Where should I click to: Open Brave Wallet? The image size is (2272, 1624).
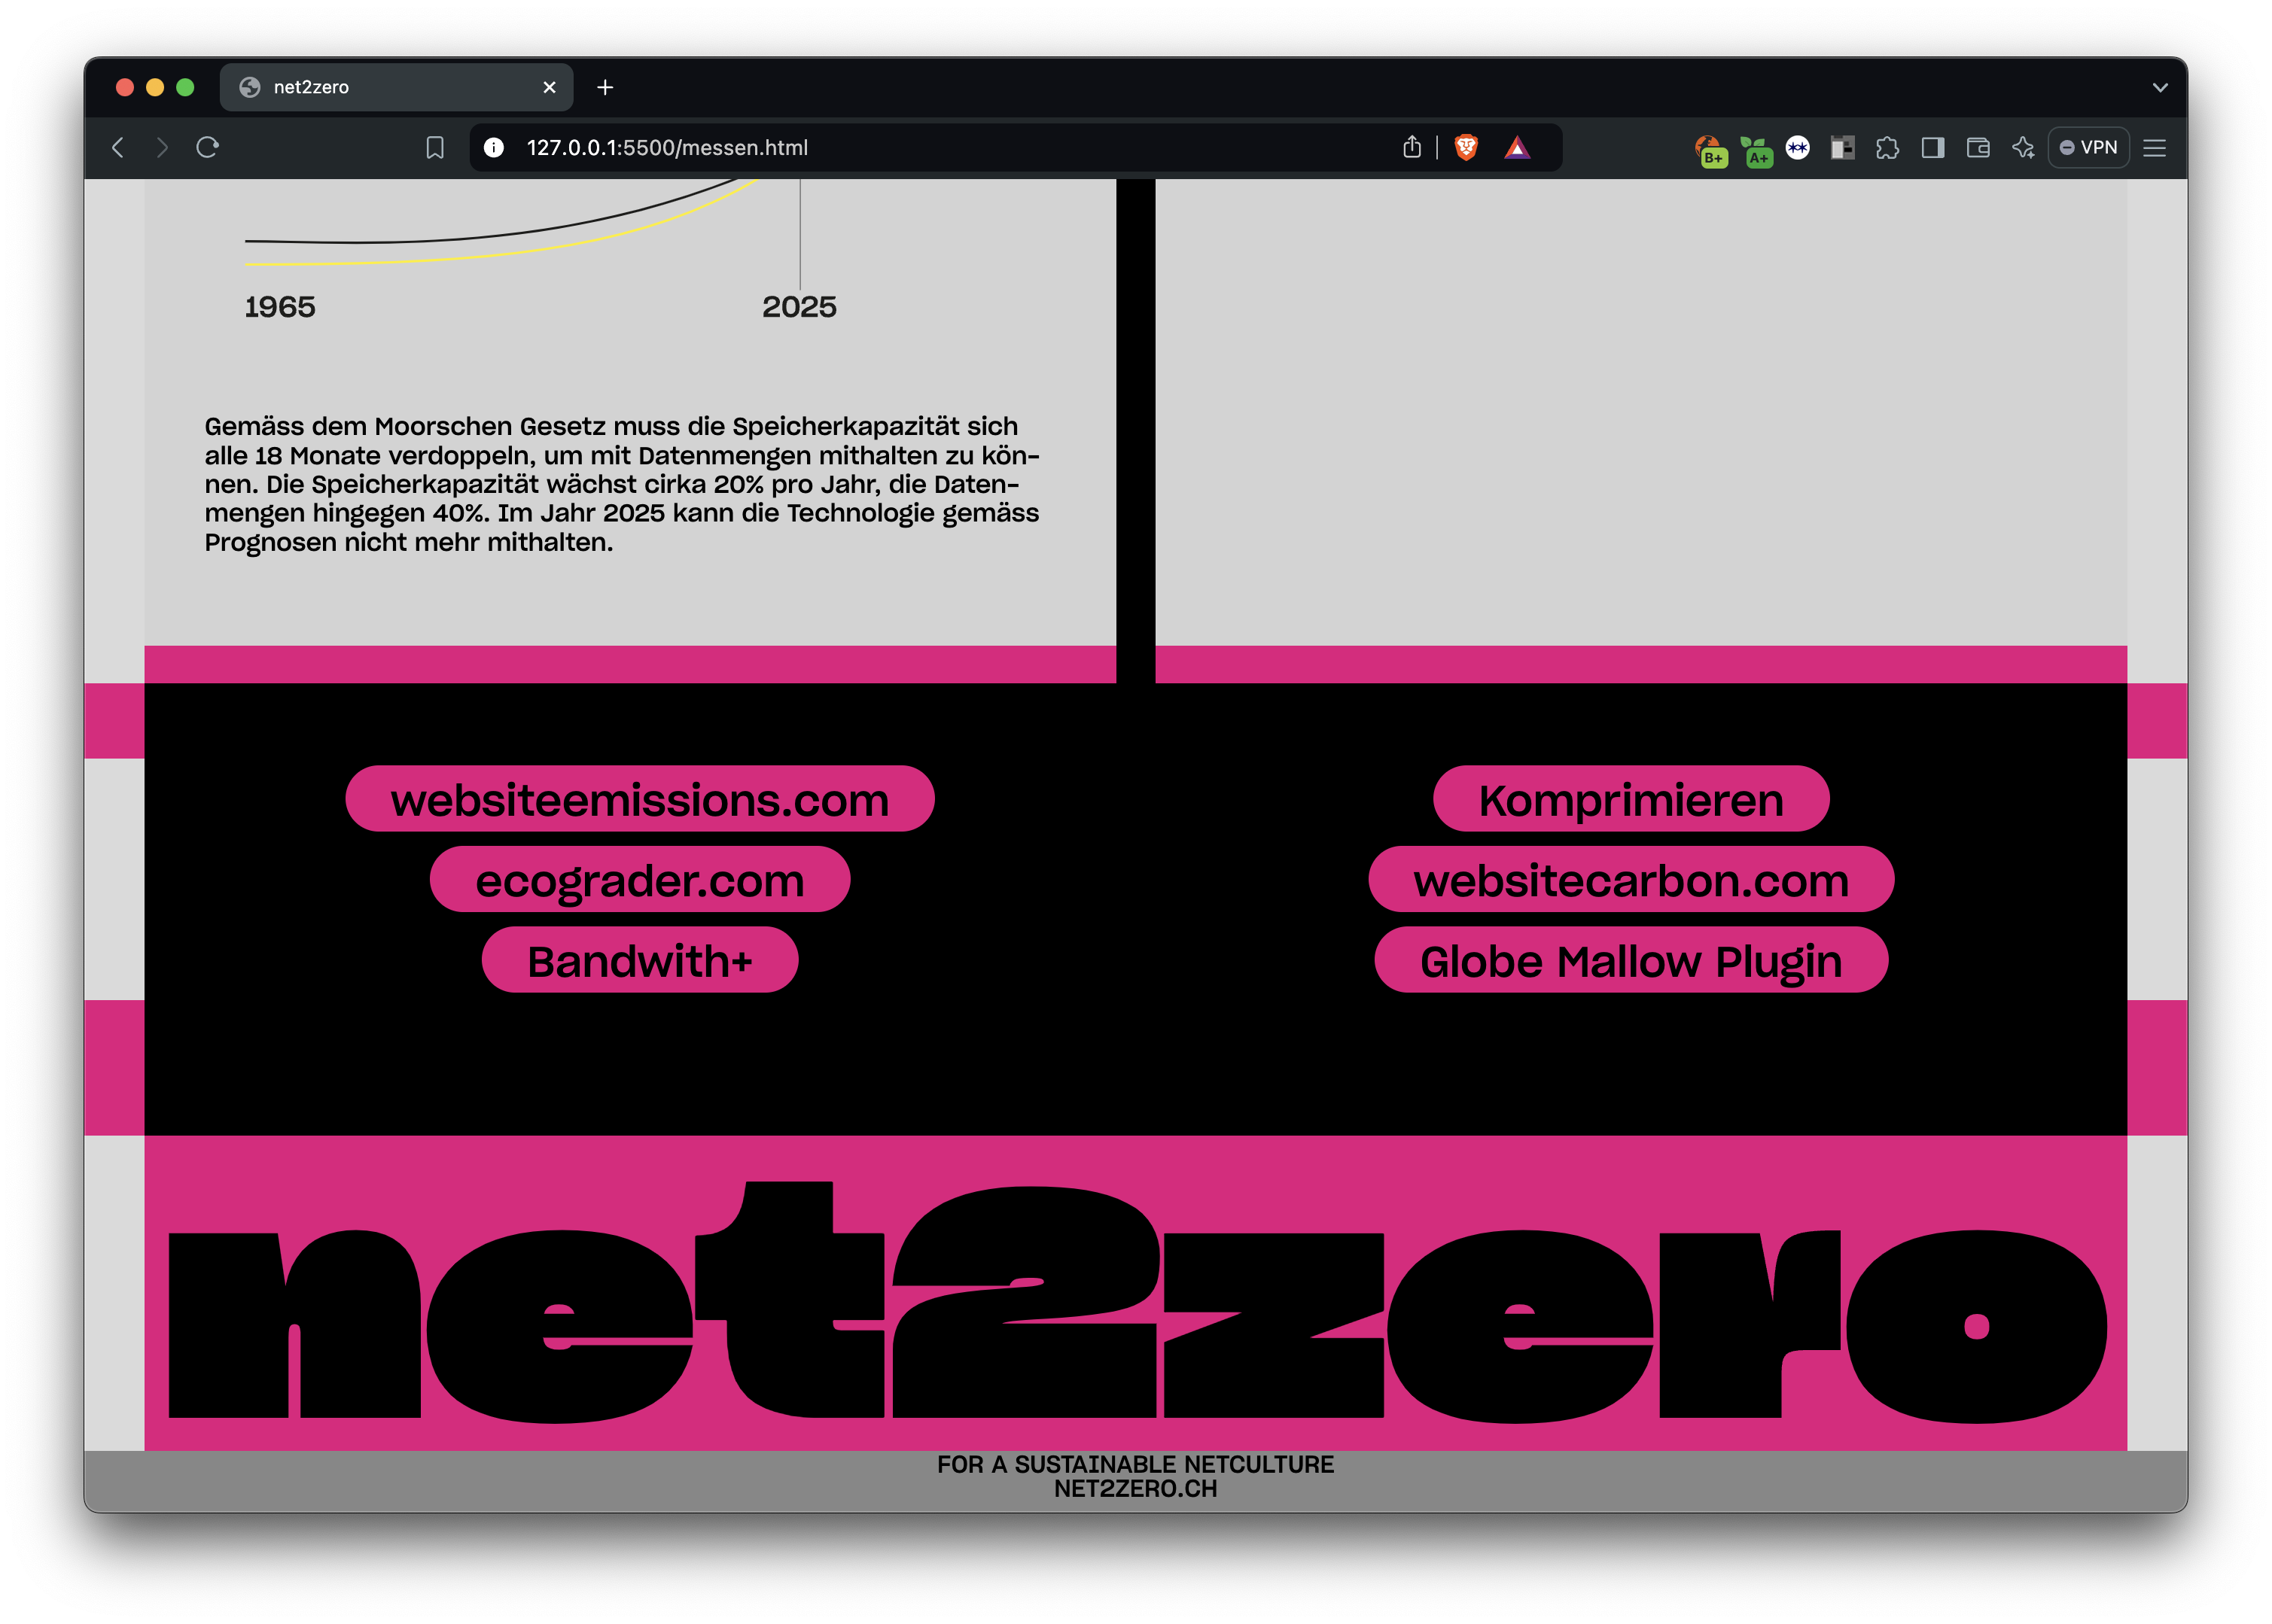pos(1978,148)
